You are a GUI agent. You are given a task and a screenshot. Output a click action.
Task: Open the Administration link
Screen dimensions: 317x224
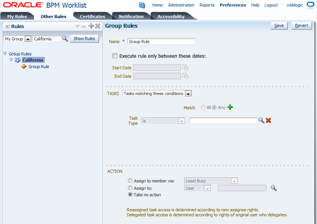click(181, 5)
